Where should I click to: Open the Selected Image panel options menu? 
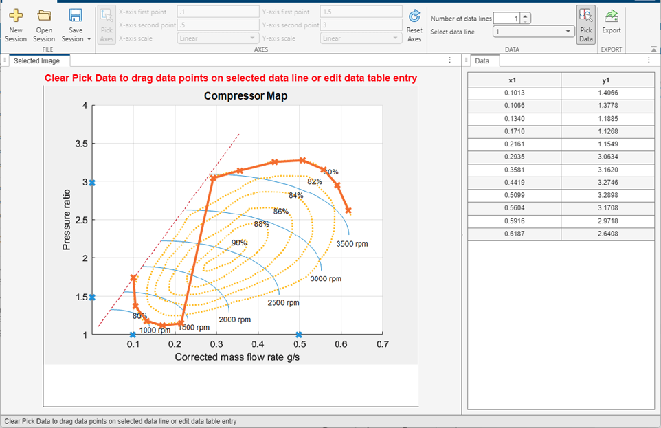(450, 60)
